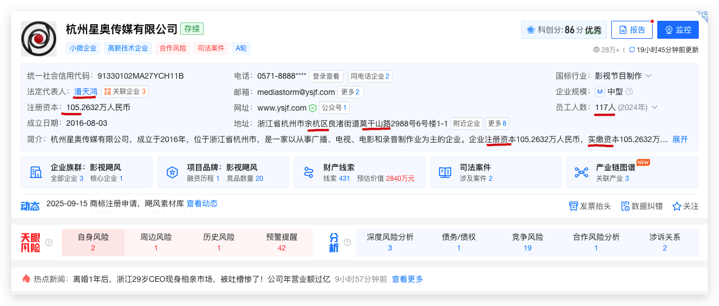Click the green website verified shield icon
The height and width of the screenshot is (306, 719).
[313, 108]
